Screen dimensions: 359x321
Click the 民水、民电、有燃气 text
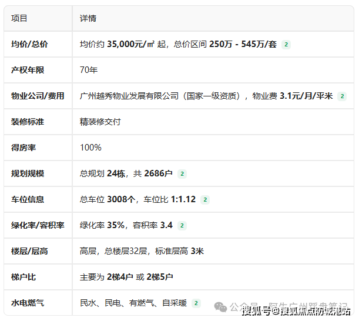[x=117, y=303]
